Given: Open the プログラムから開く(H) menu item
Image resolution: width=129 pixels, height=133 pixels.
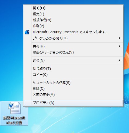Looking at the screenshot, I should tap(73, 38).
